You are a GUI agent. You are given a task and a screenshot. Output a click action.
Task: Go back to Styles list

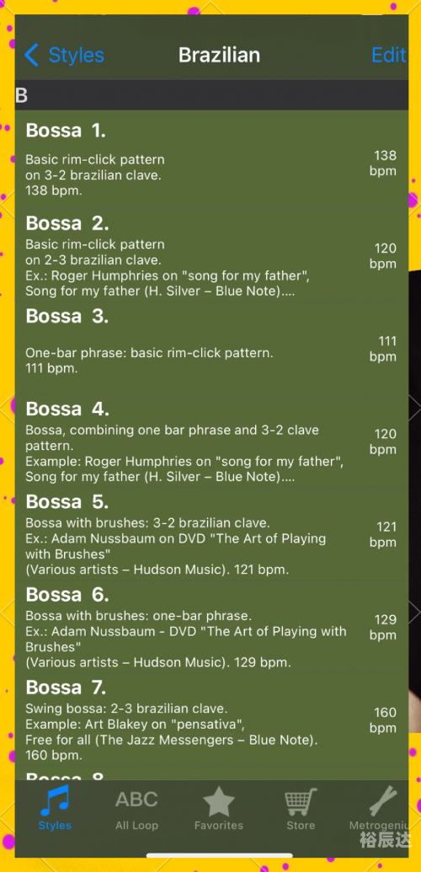pos(76,55)
